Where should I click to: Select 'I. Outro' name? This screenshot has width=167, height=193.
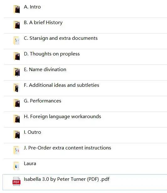[32, 132]
